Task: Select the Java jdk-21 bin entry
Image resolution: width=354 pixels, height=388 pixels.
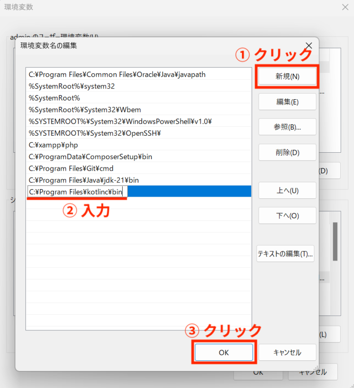Action: [83, 180]
